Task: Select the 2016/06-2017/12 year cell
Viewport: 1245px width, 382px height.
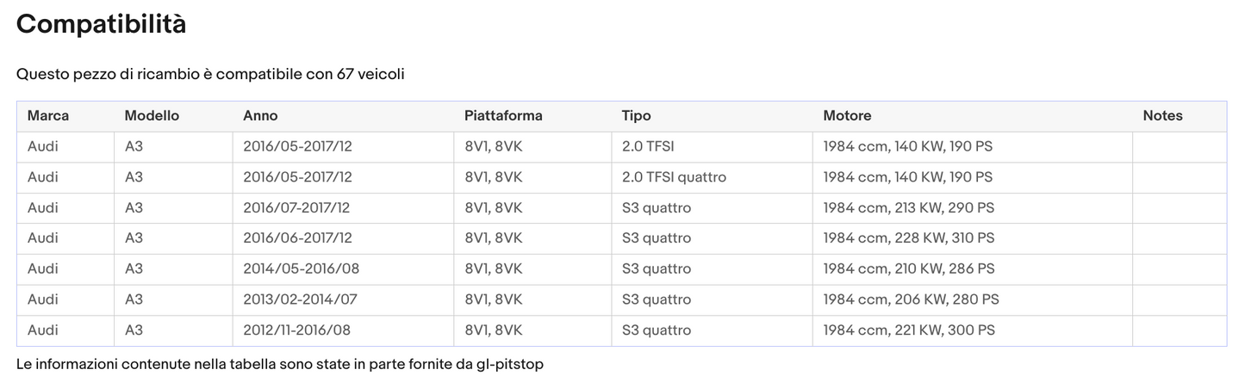Action: pos(297,238)
